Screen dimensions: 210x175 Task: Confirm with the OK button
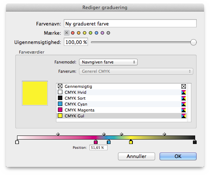[178, 156]
